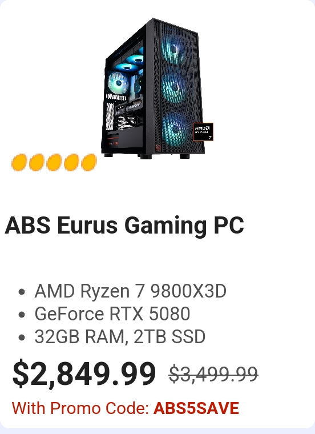Click the ABS5SAVE promo code
The height and width of the screenshot is (434, 315).
[x=196, y=408]
